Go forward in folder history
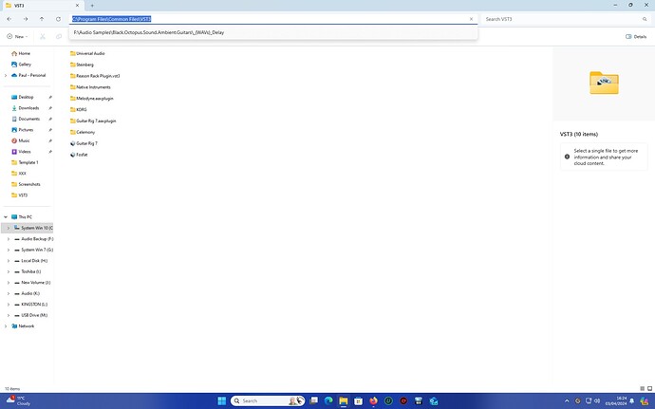The width and height of the screenshot is (655, 409). pyautogui.click(x=26, y=19)
